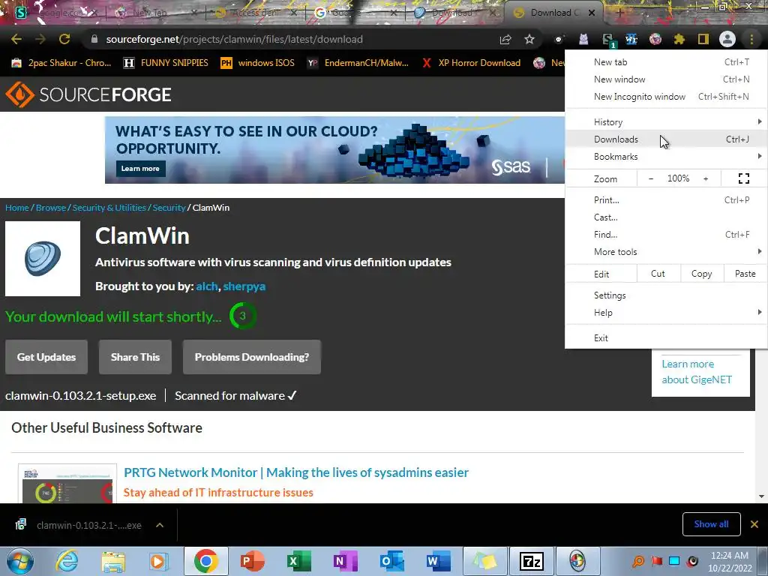Open Windows Media Player from taskbar

tap(158, 561)
